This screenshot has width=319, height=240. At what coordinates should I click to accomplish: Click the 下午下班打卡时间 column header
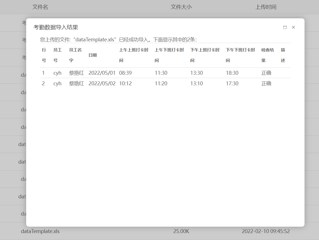240,55
